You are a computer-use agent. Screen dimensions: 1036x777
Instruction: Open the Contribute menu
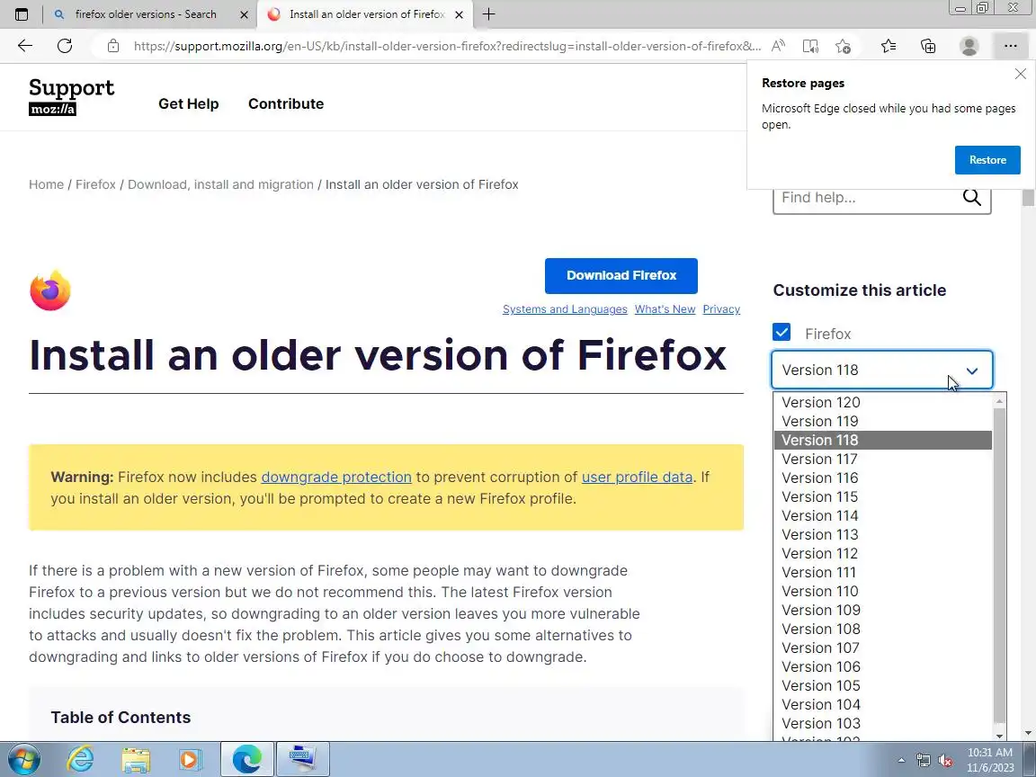(x=286, y=103)
